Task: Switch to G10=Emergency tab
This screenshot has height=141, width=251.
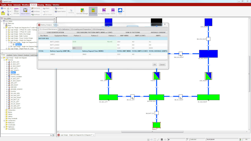Action: [x=98, y=29]
